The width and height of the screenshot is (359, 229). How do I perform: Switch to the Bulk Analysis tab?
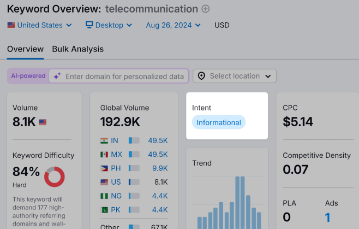(x=77, y=49)
